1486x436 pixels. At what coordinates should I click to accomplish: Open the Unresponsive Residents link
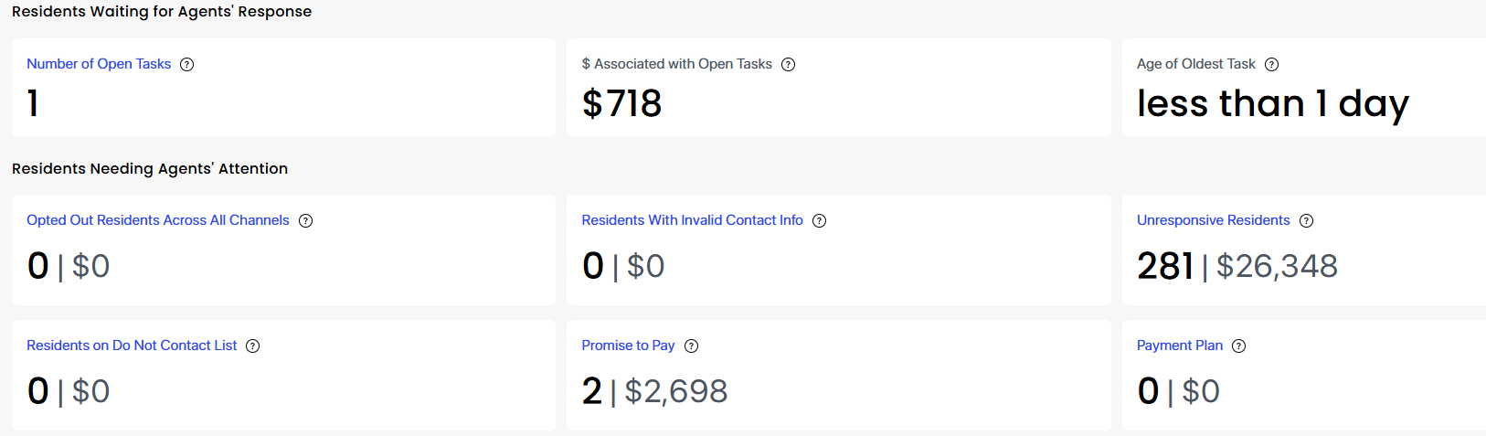point(1214,220)
